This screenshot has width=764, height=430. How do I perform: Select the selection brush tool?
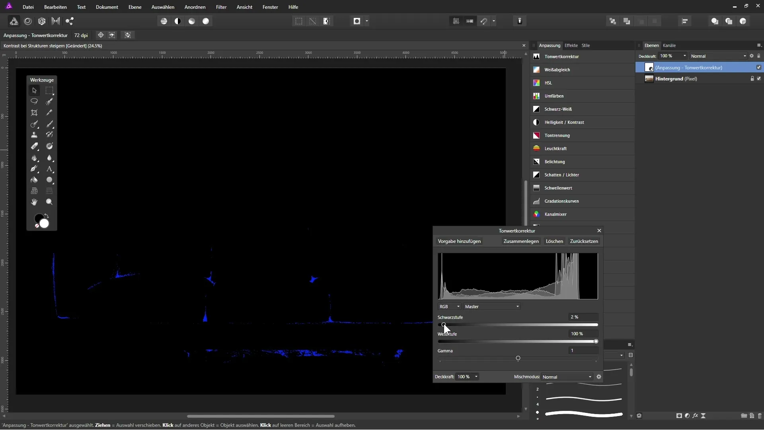[x=49, y=102]
